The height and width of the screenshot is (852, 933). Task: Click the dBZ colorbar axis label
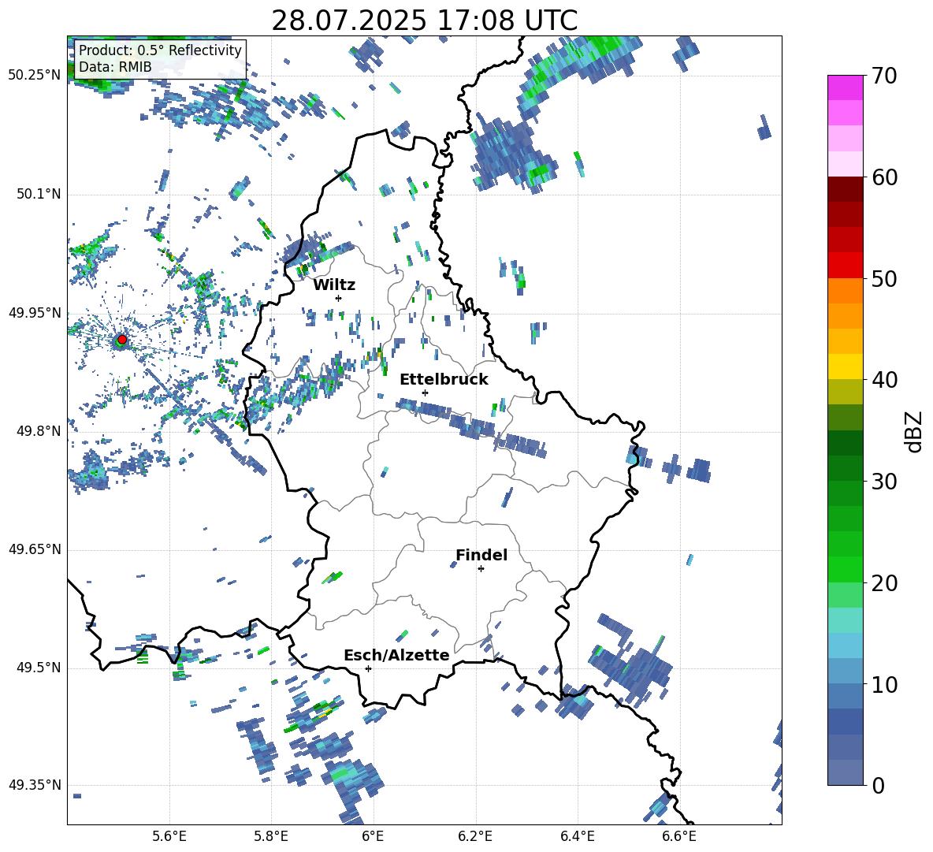tap(915, 431)
